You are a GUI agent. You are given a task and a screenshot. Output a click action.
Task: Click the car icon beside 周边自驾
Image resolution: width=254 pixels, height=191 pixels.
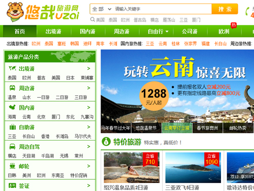12,147
